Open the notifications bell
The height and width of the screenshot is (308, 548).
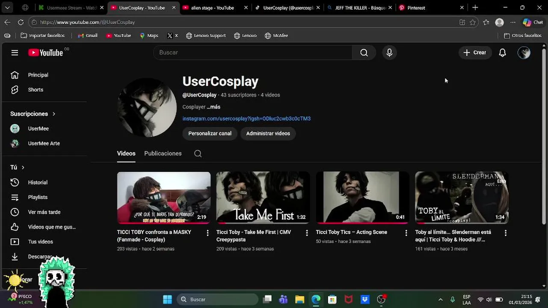point(503,53)
